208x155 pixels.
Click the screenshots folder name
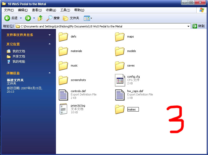pos(78,80)
